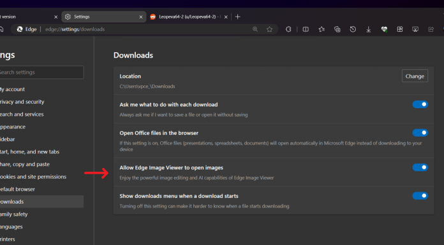Screen dimensions: 444x245
Task: Click the zoom magnifier icon in address bar
Action: [x=255, y=29]
